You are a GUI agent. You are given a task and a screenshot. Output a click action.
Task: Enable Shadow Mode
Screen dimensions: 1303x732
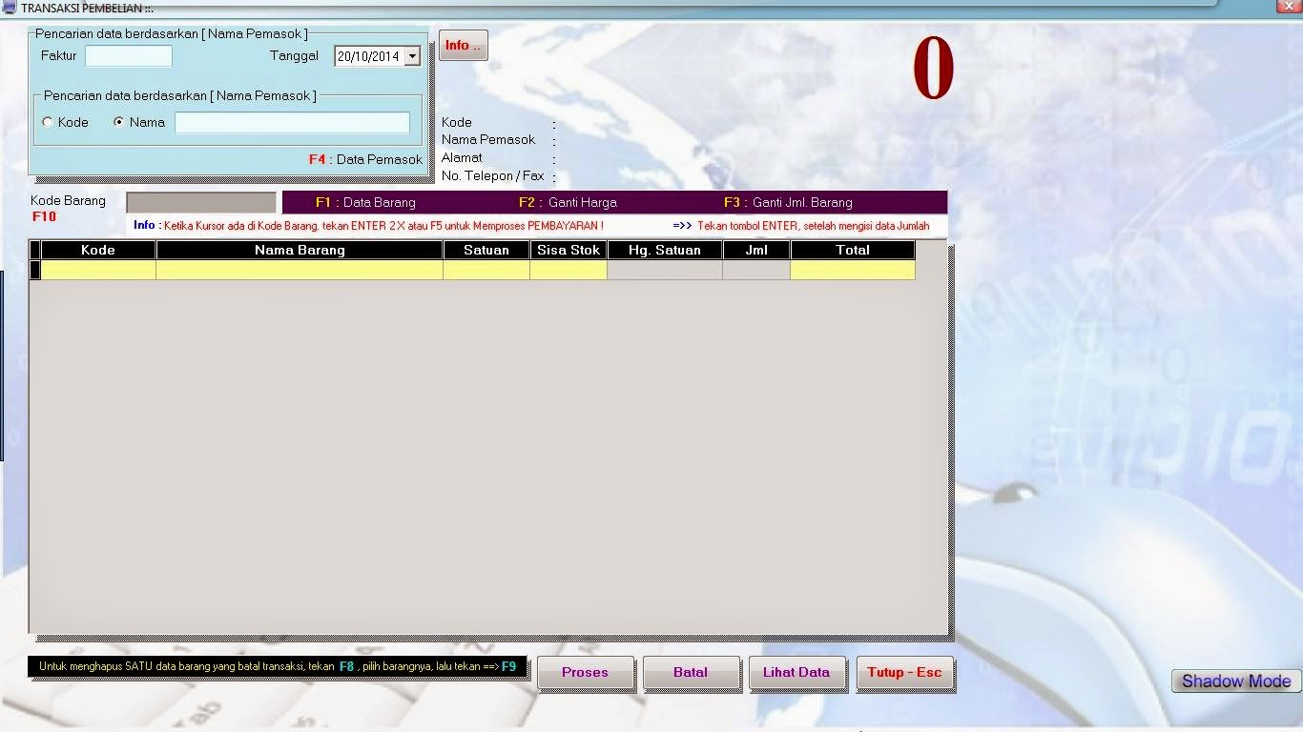[1234, 681]
